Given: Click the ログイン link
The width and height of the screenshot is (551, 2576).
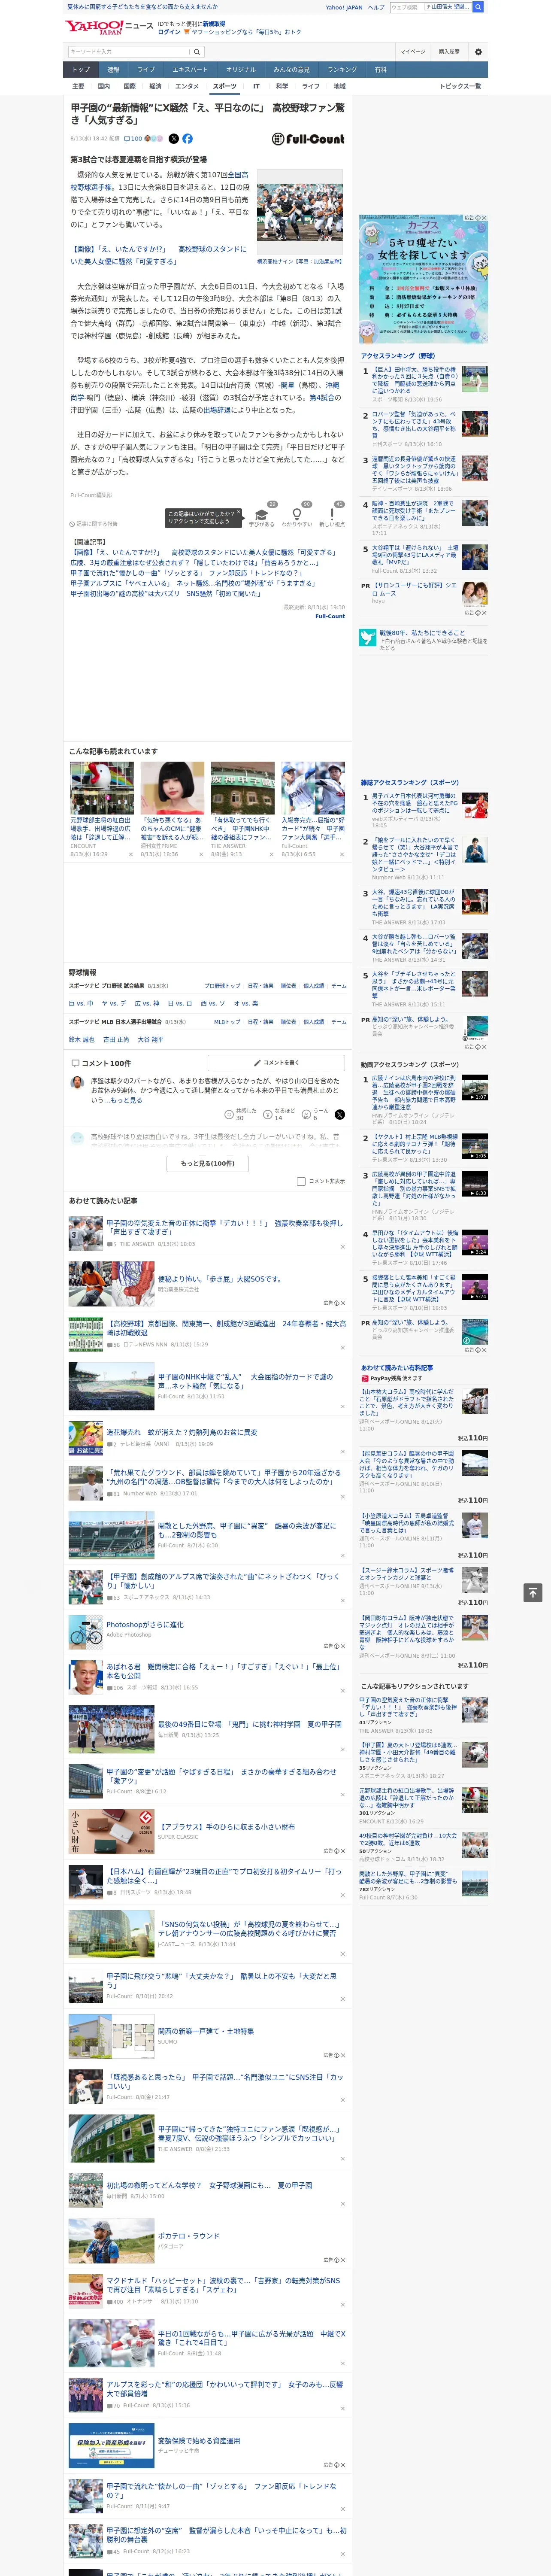Looking at the screenshot, I should click(x=169, y=32).
